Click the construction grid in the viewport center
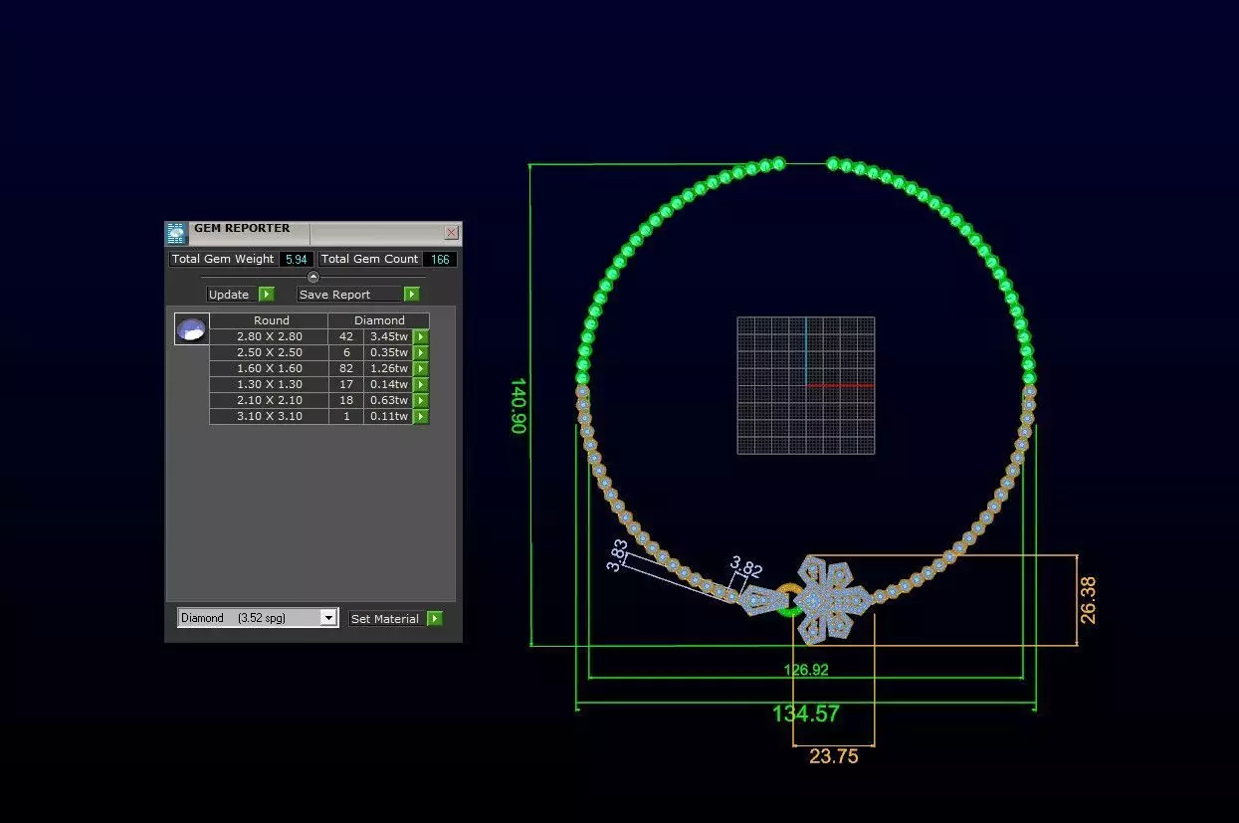The height and width of the screenshot is (823, 1239). pyautogui.click(x=806, y=385)
